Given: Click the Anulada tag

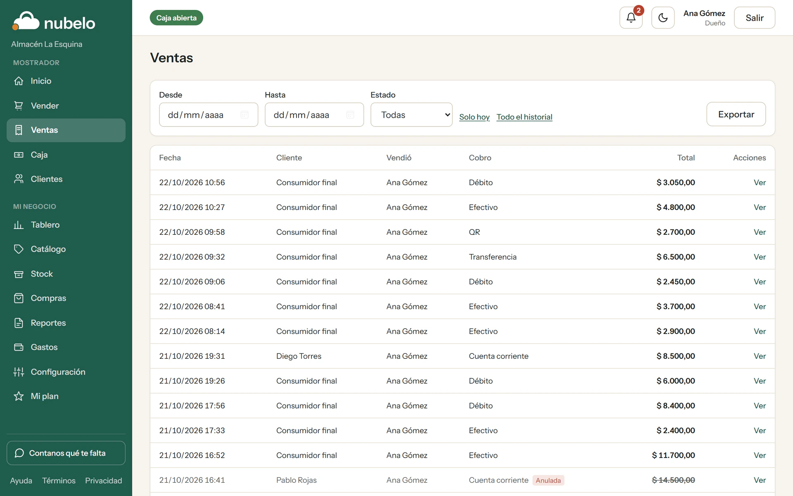Looking at the screenshot, I should point(548,480).
